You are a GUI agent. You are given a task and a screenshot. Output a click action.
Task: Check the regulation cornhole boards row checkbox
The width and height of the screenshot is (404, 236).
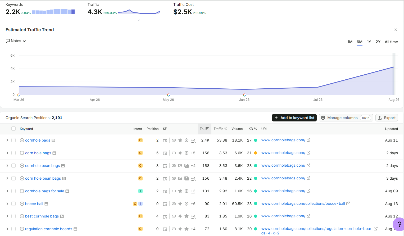point(13,229)
